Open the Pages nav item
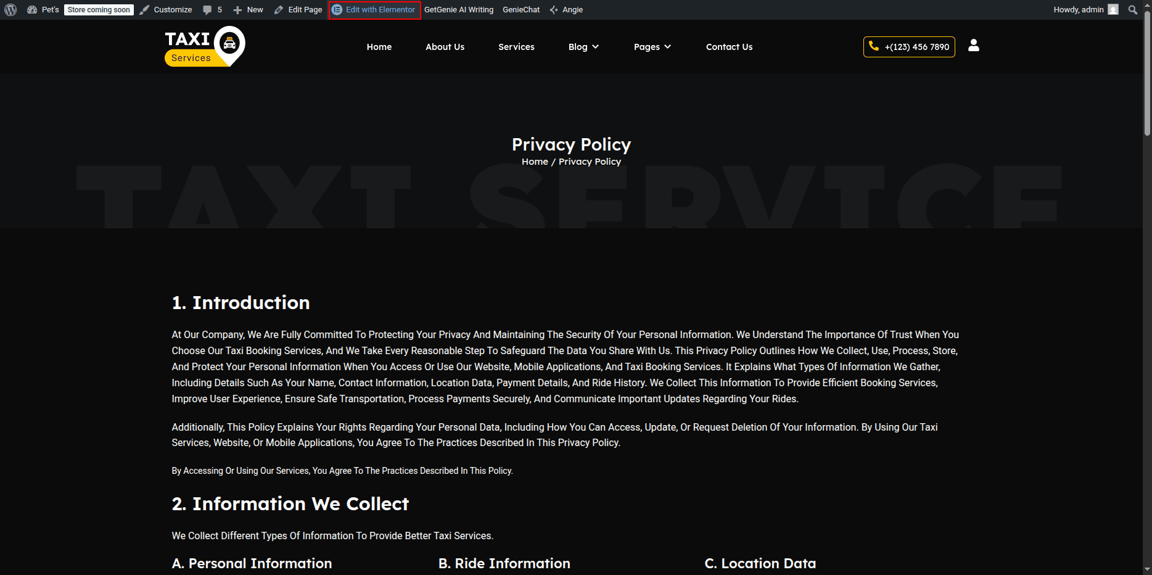The image size is (1152, 575). [x=647, y=47]
